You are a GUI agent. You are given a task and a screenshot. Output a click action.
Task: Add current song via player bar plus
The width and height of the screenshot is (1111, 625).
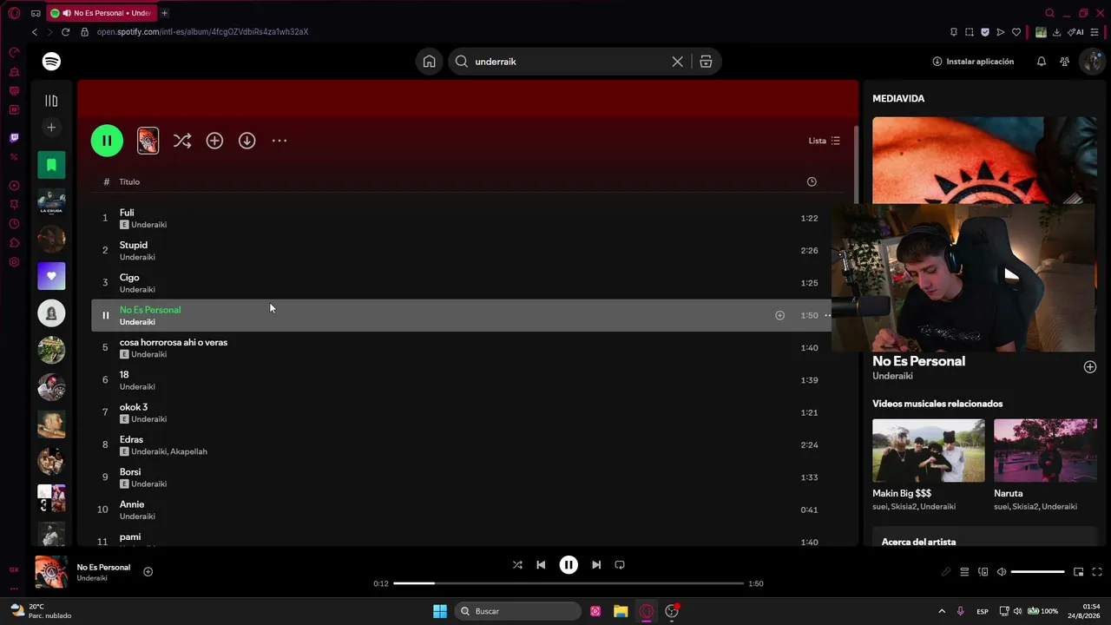[x=148, y=572]
